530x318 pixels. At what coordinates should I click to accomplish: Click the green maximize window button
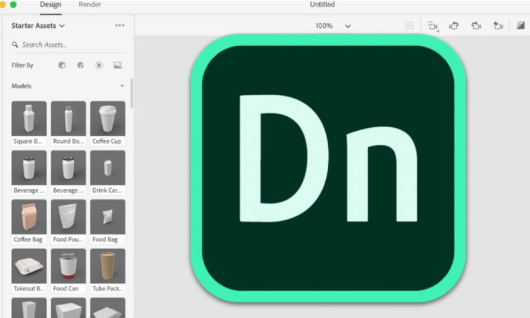coord(13,5)
